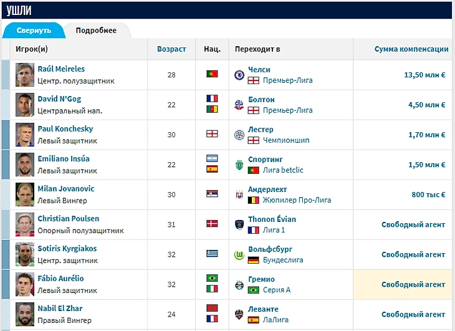Click Milan Jovanovic player photo

tap(25, 194)
